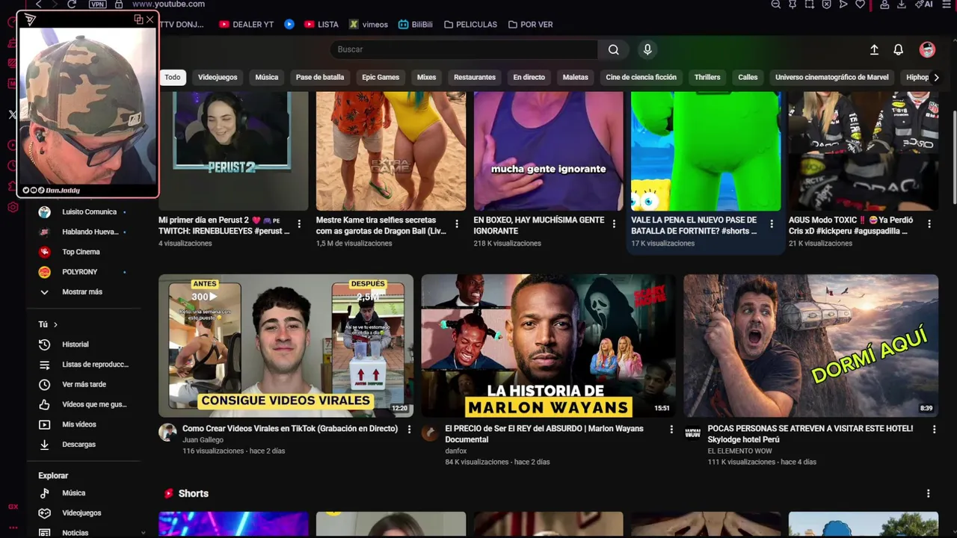The height and width of the screenshot is (538, 957).
Task: Open PELICULAS bookmarks folder
Action: tap(470, 25)
